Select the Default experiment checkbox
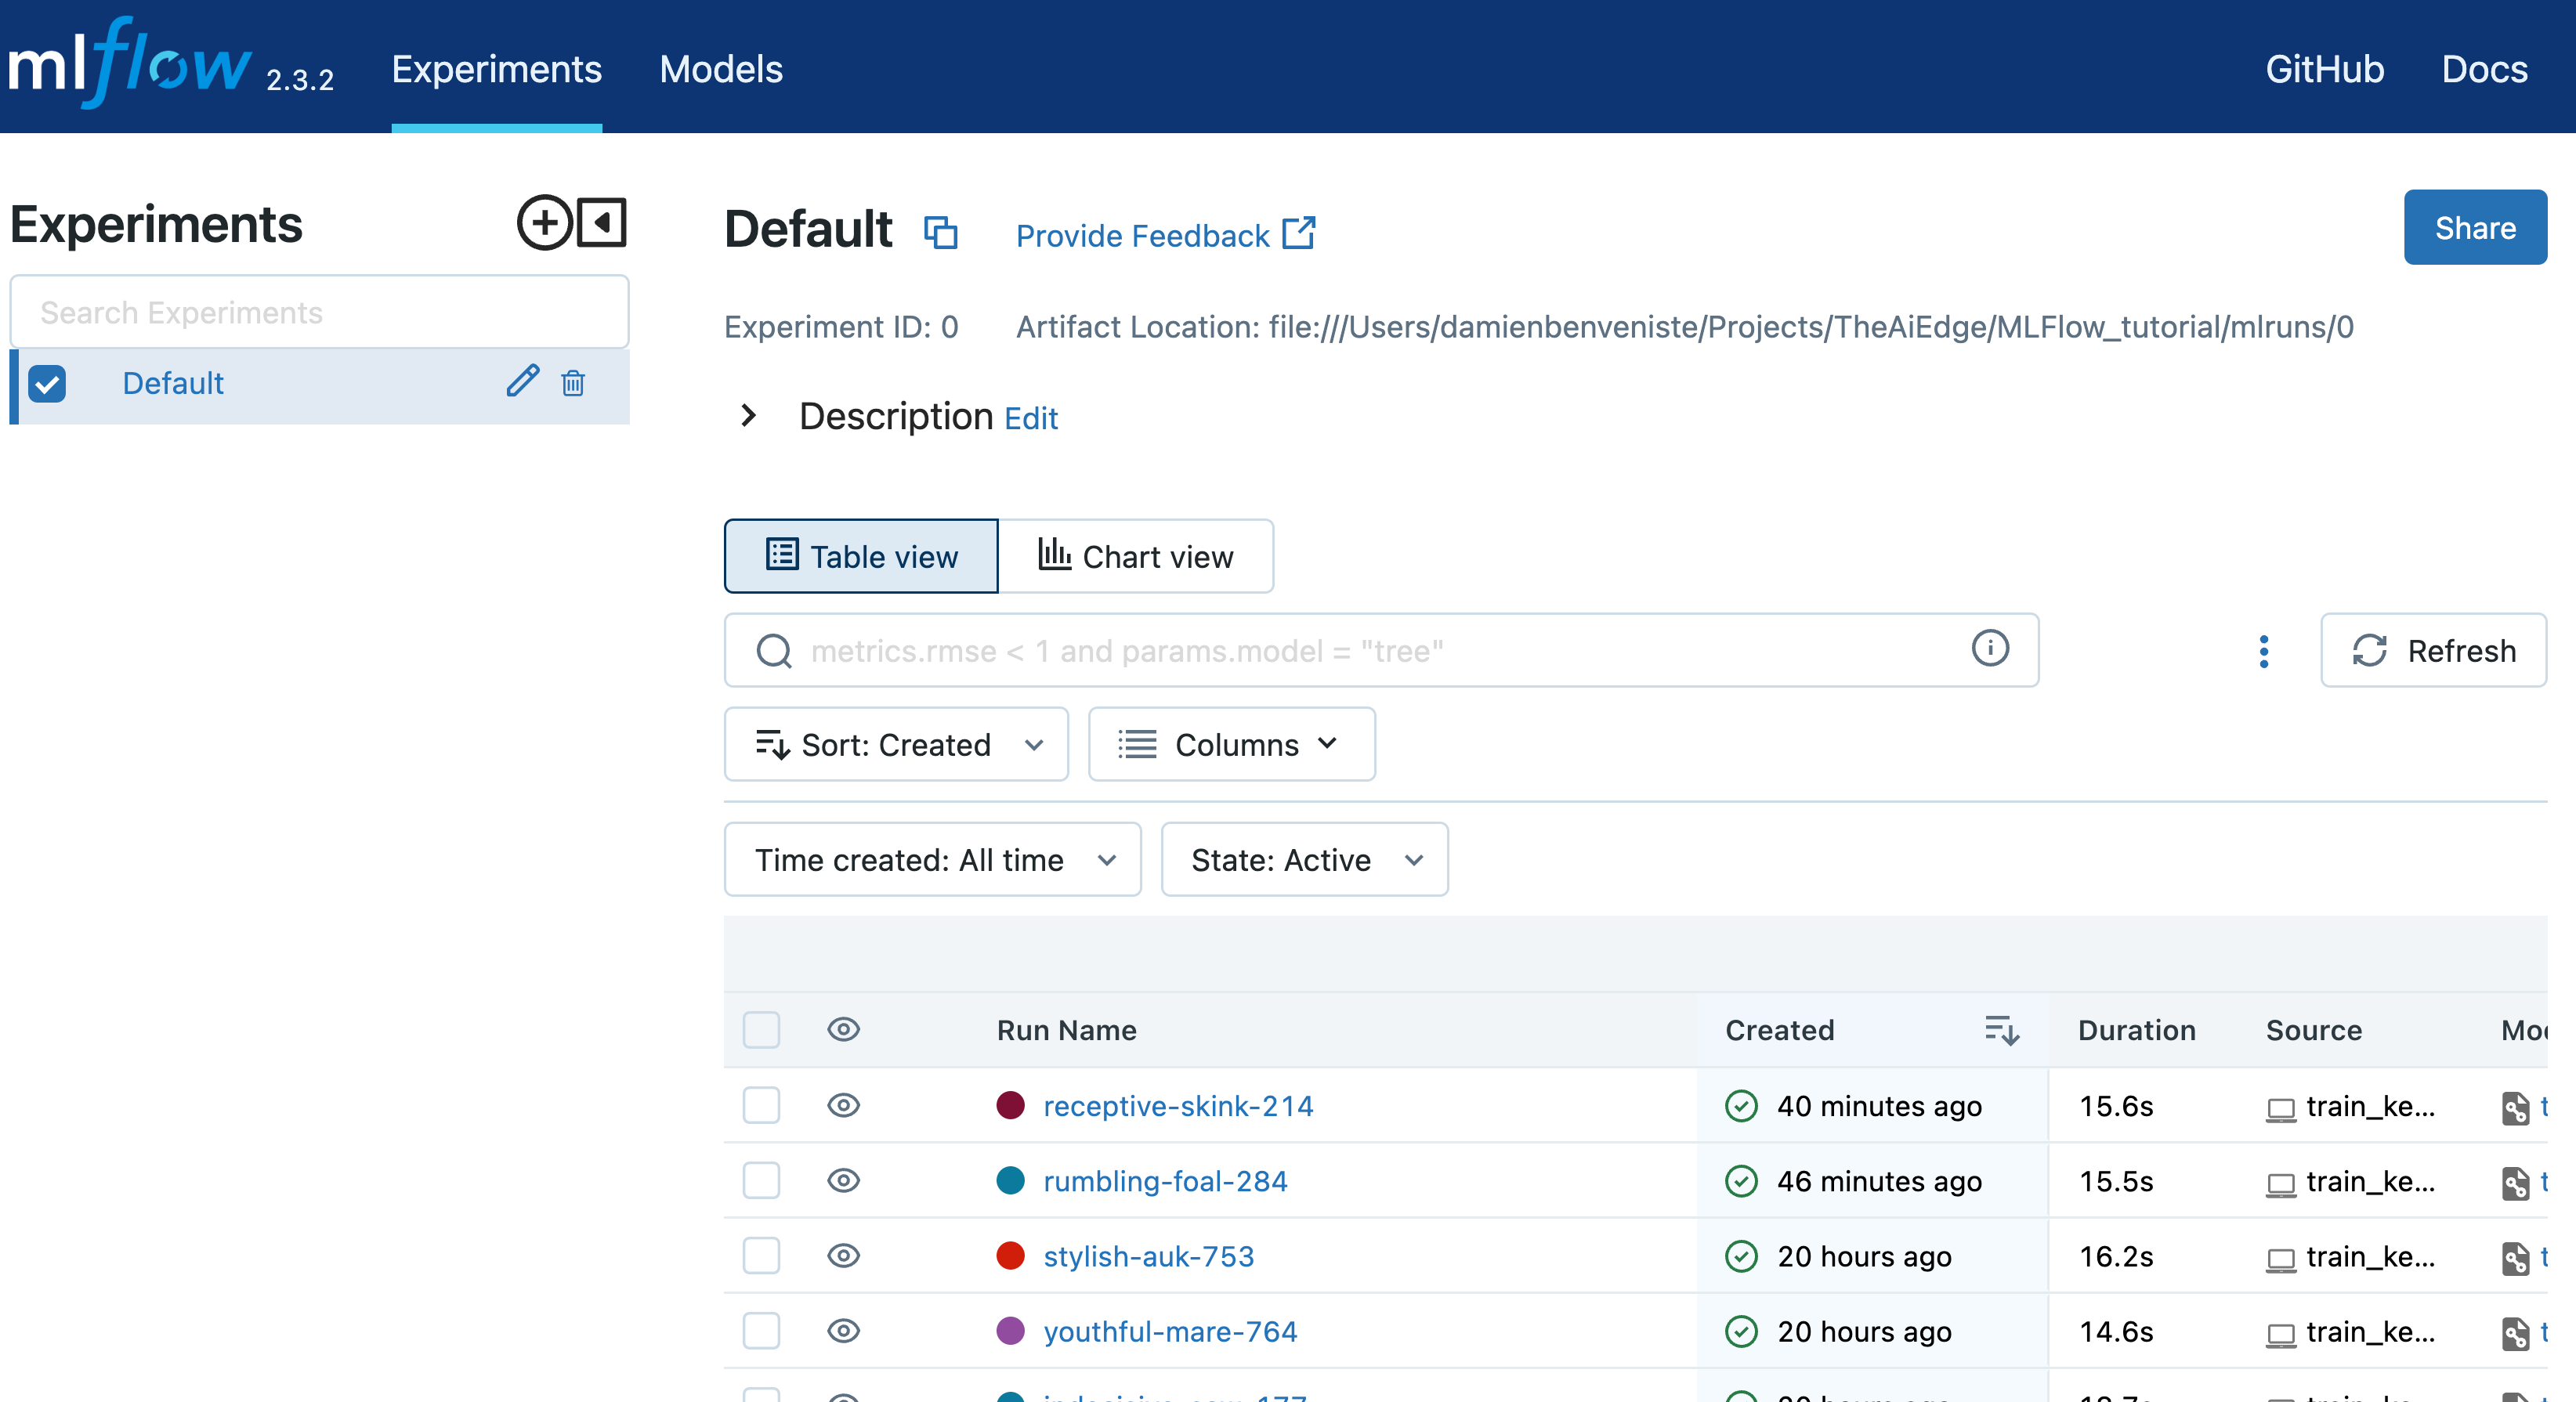Viewport: 2576px width, 1402px height. point(48,384)
